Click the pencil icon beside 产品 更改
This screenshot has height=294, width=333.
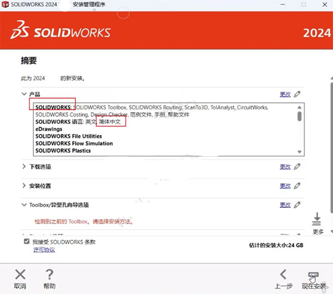point(297,94)
